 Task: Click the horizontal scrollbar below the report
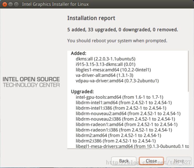[109, 148]
